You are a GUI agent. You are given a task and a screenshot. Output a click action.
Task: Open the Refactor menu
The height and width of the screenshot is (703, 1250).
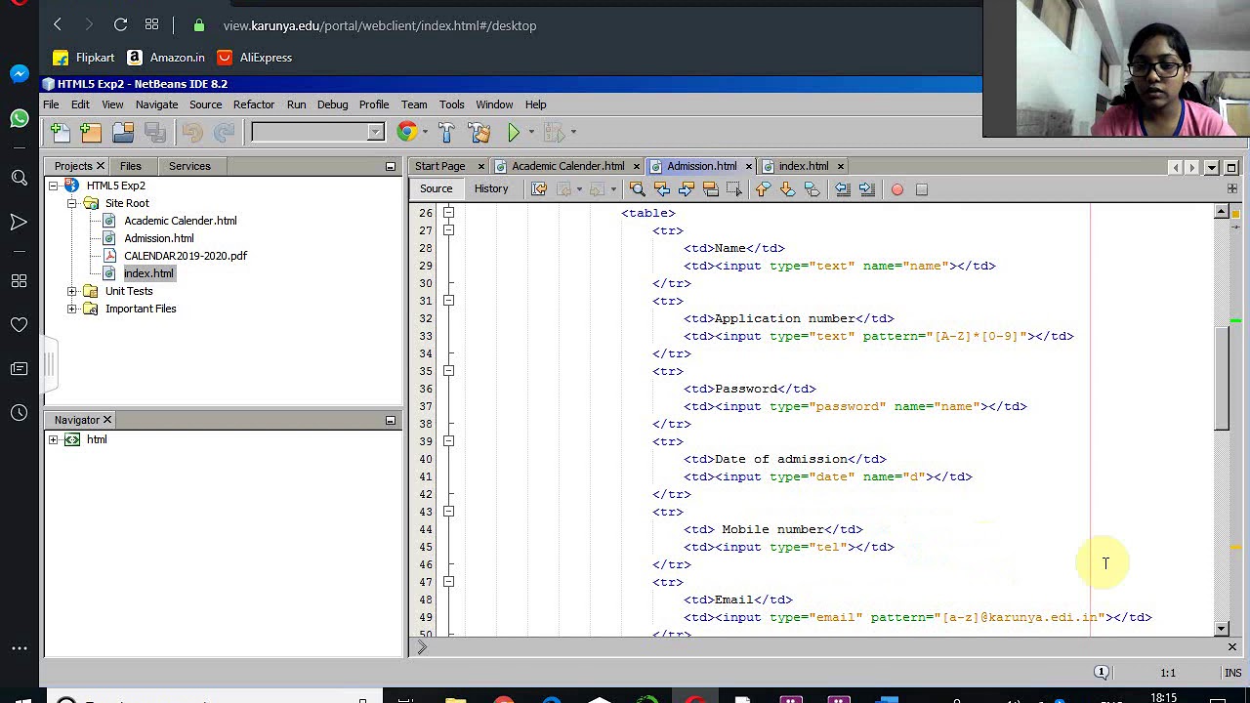(x=254, y=104)
